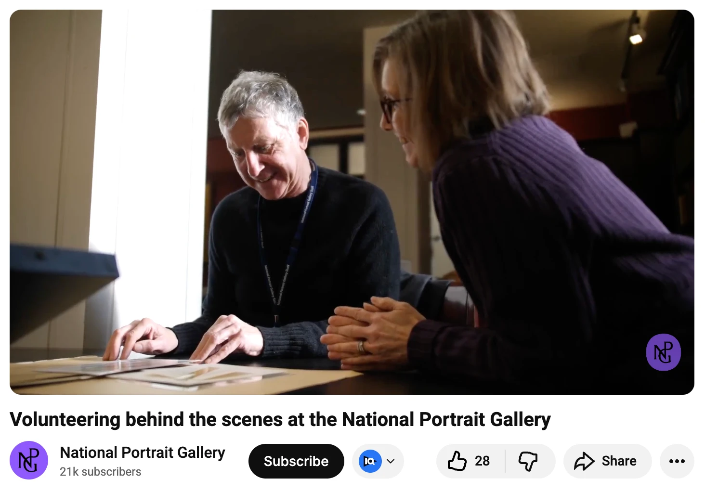705x492 pixels.
Task: Click the 28 likes count
Action: pyautogui.click(x=482, y=461)
